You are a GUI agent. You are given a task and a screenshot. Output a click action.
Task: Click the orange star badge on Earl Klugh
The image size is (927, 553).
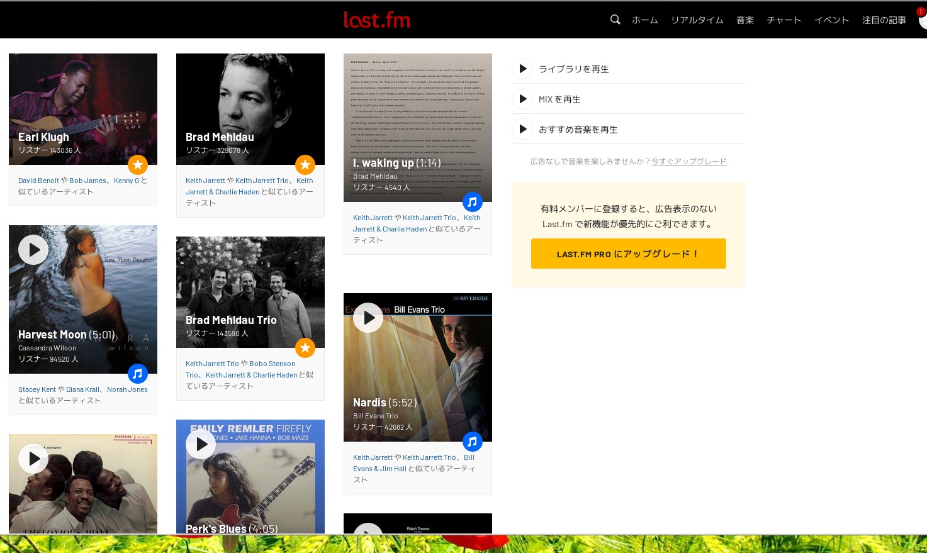point(138,165)
